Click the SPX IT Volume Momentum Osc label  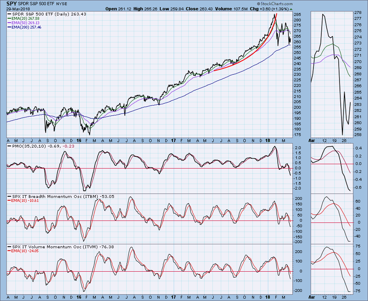61,247
